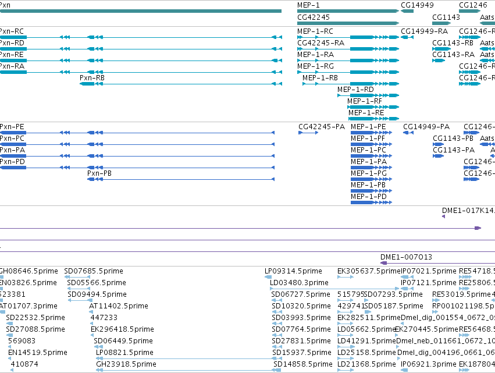Select the MEP-1-PC protein label
The image size is (495, 373).
click(368, 150)
